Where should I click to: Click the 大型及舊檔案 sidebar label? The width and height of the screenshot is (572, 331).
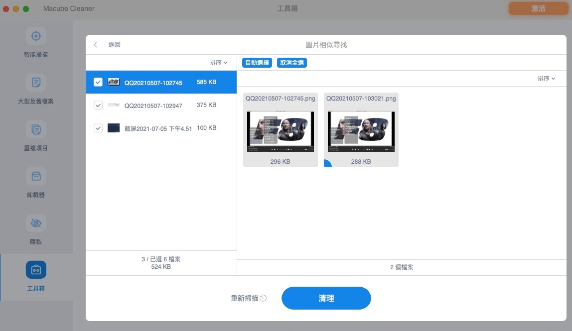(36, 102)
